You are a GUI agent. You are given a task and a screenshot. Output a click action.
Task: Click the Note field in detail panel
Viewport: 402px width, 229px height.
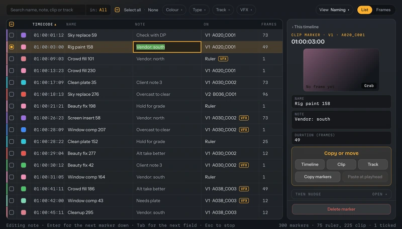341,120
